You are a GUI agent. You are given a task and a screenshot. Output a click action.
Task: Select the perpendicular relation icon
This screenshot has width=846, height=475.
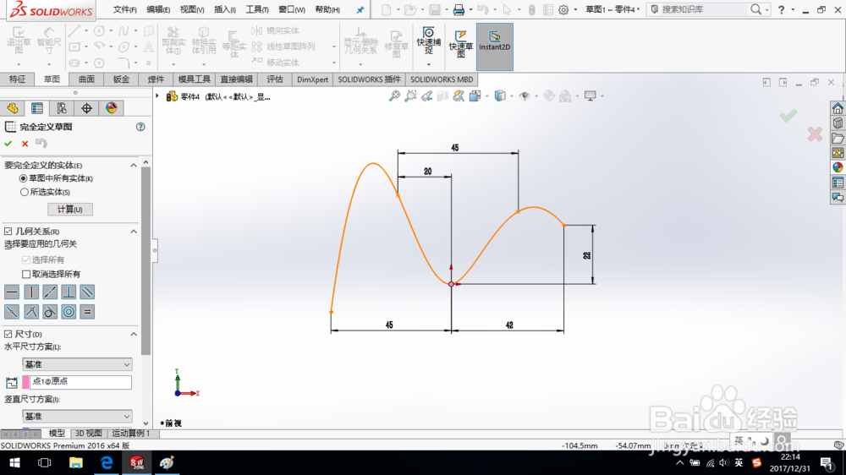tap(69, 292)
